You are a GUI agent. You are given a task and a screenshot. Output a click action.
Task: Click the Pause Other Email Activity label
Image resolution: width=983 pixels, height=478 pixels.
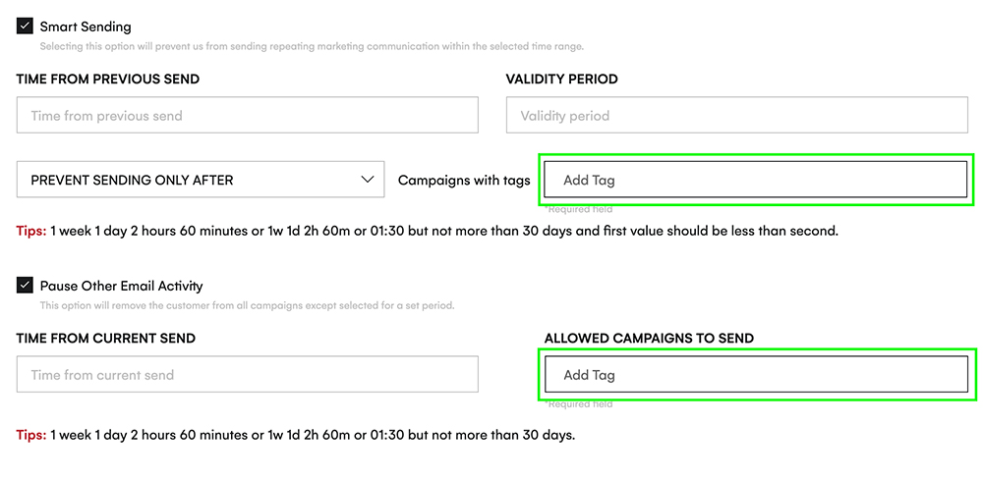122,286
